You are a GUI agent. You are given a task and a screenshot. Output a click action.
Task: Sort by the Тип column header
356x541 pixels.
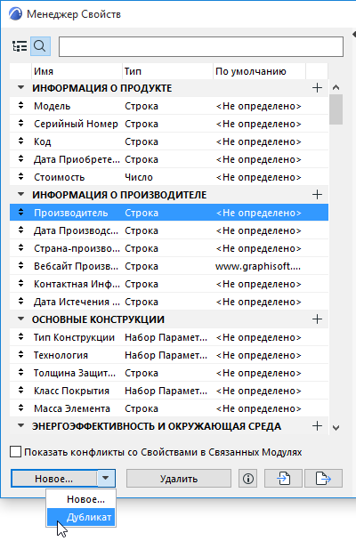coord(167,71)
